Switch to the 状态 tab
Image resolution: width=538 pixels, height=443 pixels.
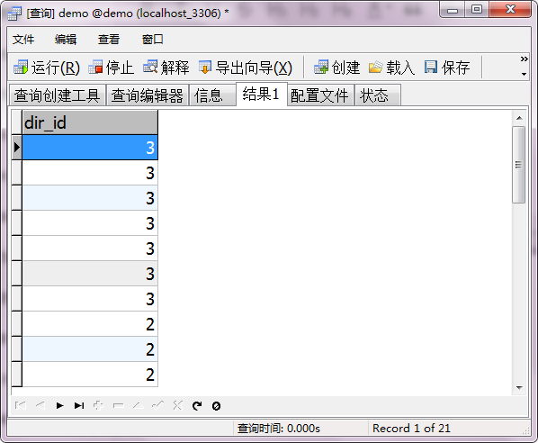pyautogui.click(x=378, y=95)
